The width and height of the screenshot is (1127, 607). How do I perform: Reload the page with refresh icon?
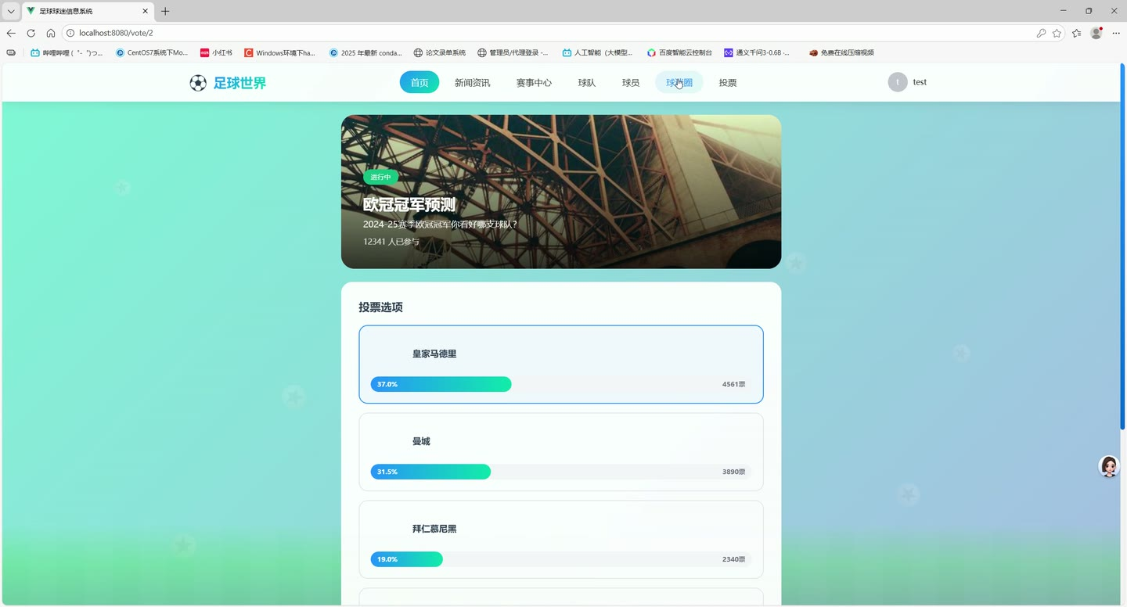coord(31,33)
